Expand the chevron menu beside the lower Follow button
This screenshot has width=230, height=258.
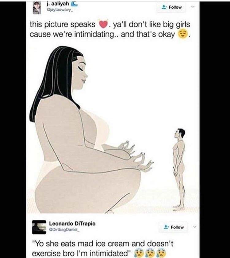tap(195, 227)
